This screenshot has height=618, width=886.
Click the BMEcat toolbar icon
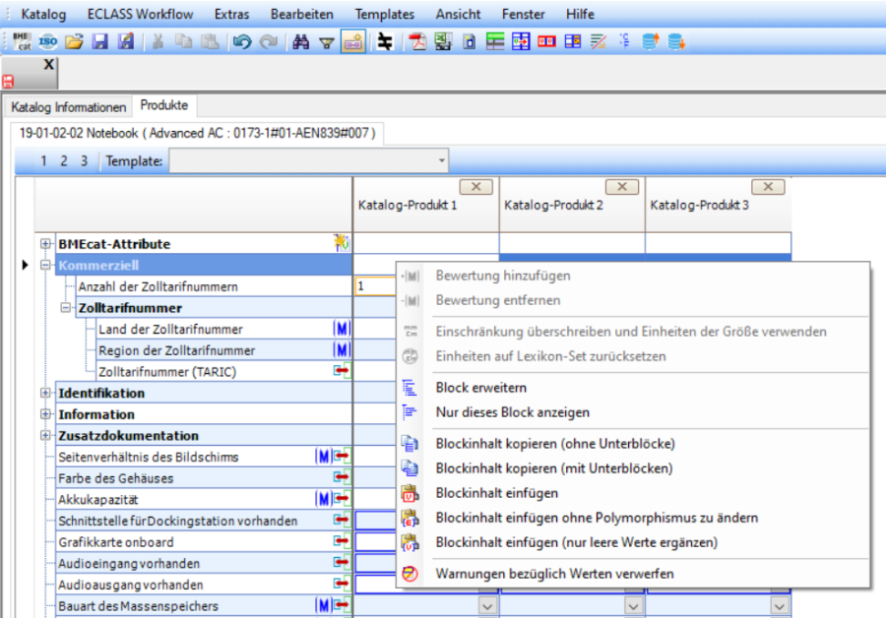tap(22, 42)
